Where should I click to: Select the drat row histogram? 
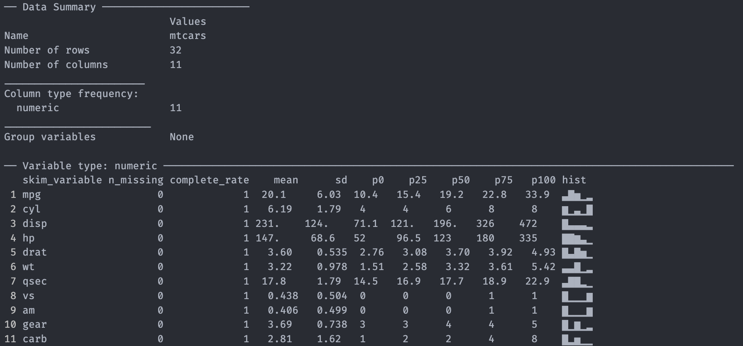click(x=577, y=253)
